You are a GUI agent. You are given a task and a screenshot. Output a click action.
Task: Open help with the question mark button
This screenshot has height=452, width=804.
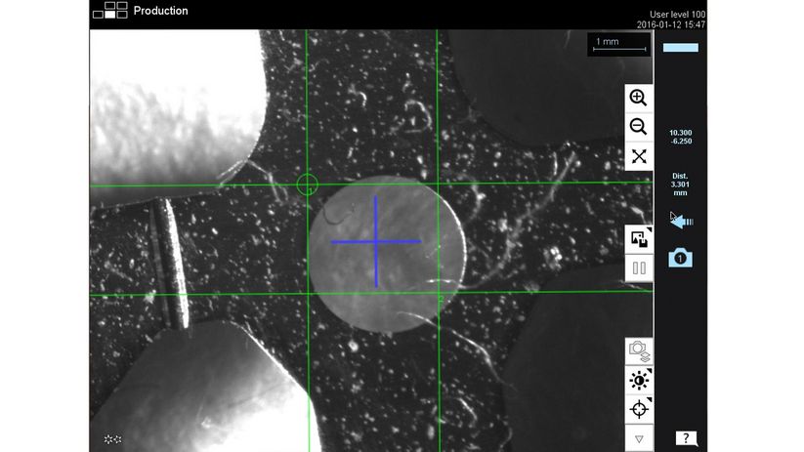pyautogui.click(x=686, y=438)
